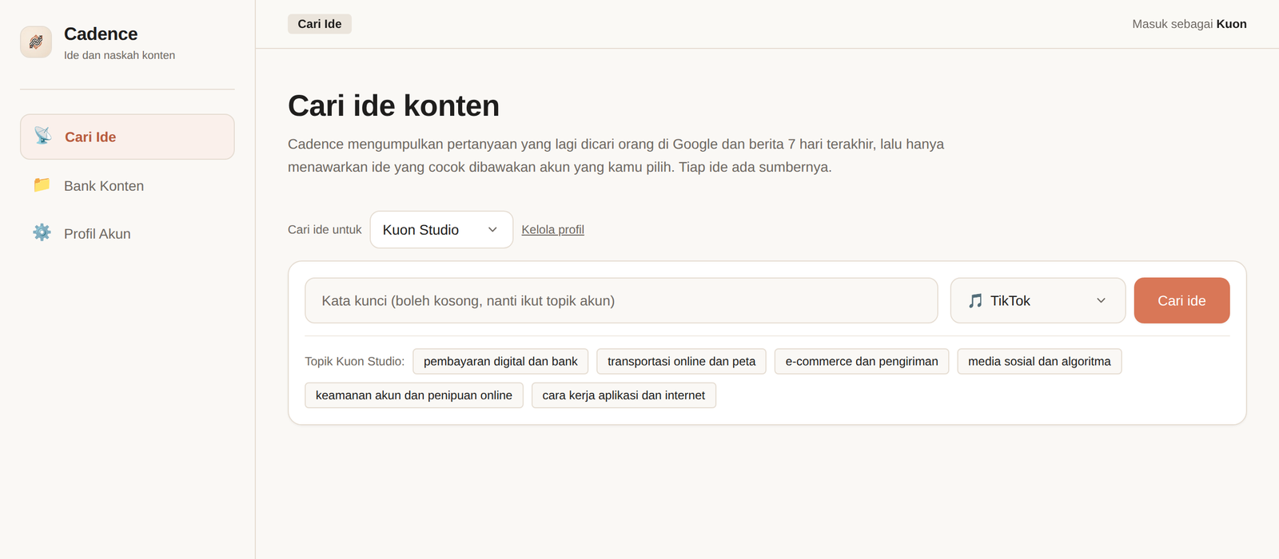This screenshot has width=1279, height=559.
Task: Click the Cadence logo icon
Action: tap(36, 42)
